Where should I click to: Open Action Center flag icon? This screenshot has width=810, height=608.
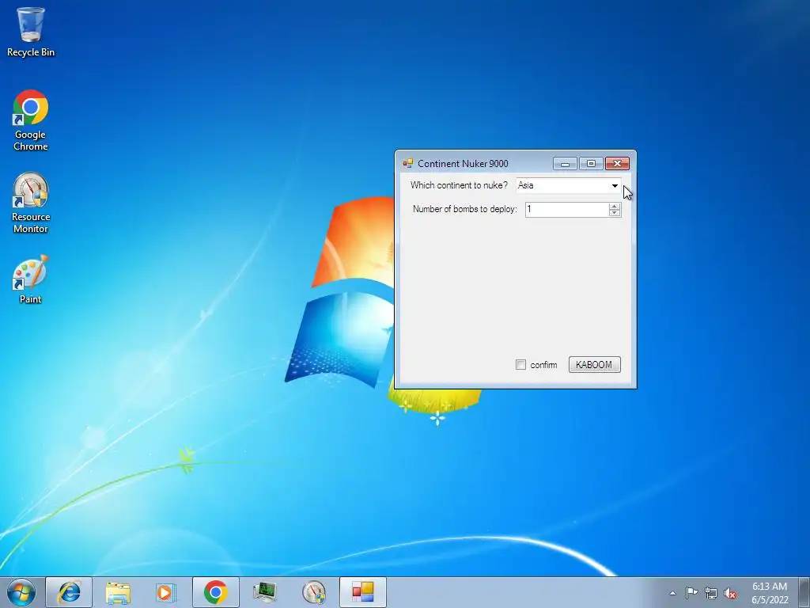click(691, 593)
